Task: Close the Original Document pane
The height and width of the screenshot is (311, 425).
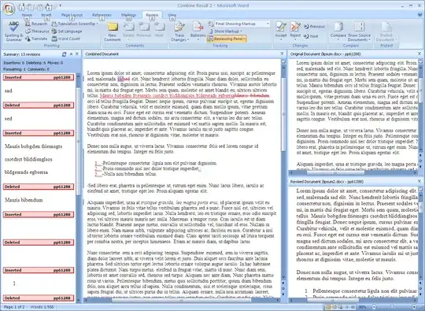Action: click(x=419, y=54)
